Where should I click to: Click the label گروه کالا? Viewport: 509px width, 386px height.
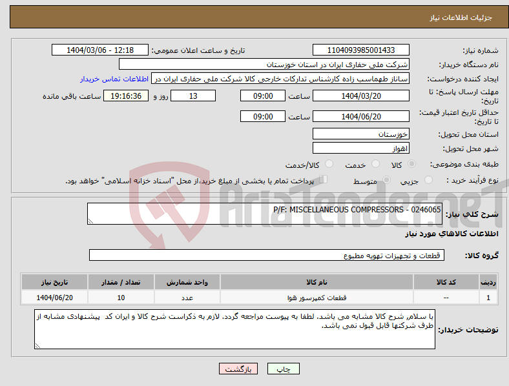point(482,255)
